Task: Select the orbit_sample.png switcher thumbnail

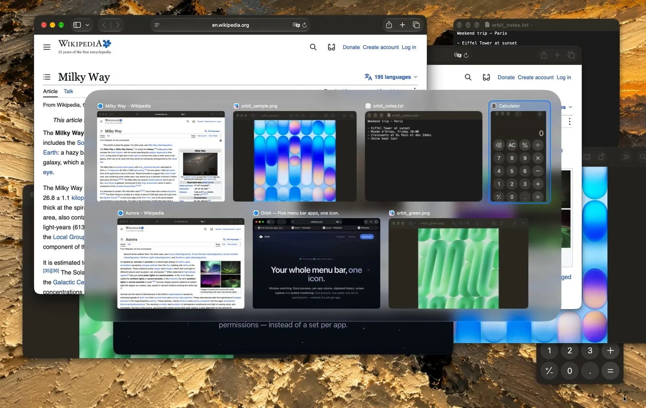Action: (x=295, y=156)
